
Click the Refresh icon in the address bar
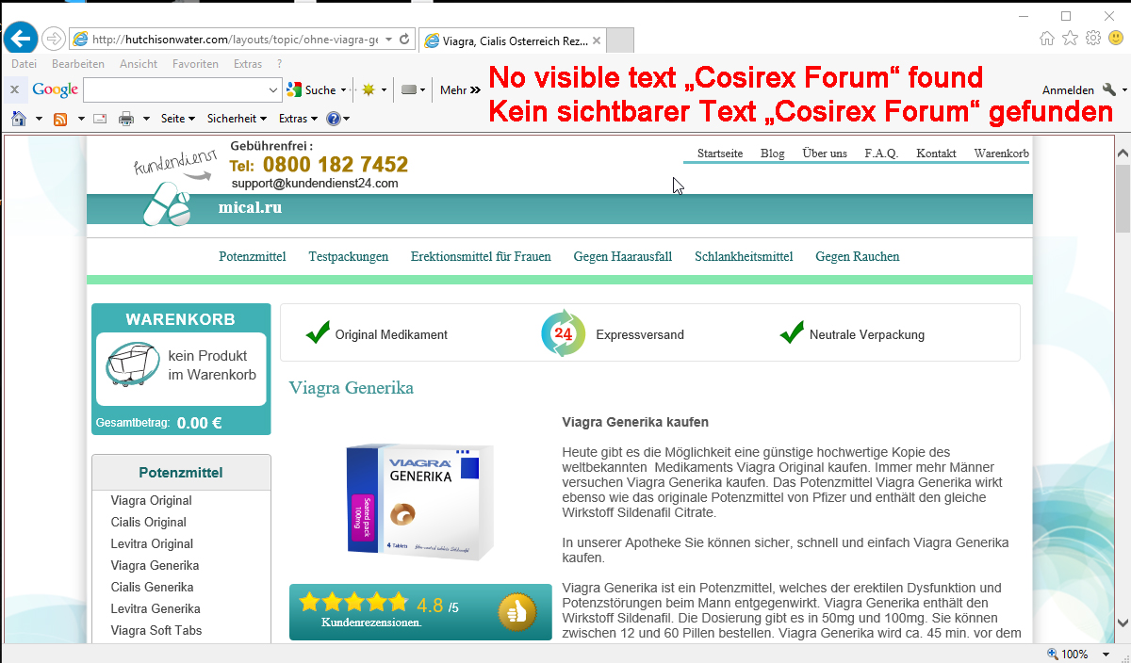click(x=404, y=40)
